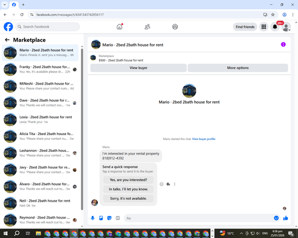Click Find friends button

(245, 27)
